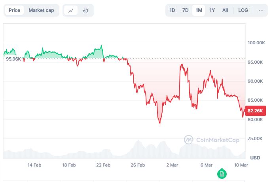
Task: Switch chart to Market cap
Action: [41, 10]
